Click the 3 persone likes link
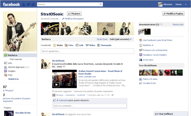Image resolution: width=191 pixels, height=116 pixels. click(63, 100)
